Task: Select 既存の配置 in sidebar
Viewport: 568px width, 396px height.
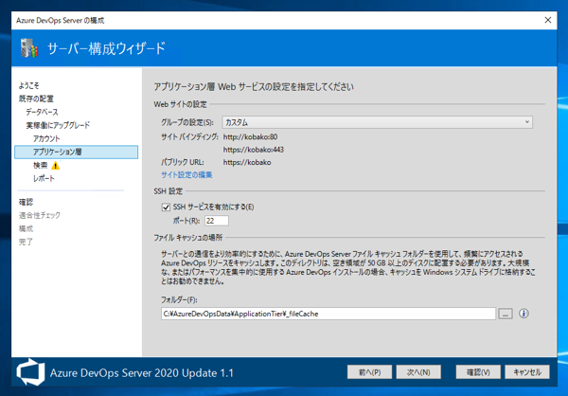Action: pos(36,99)
